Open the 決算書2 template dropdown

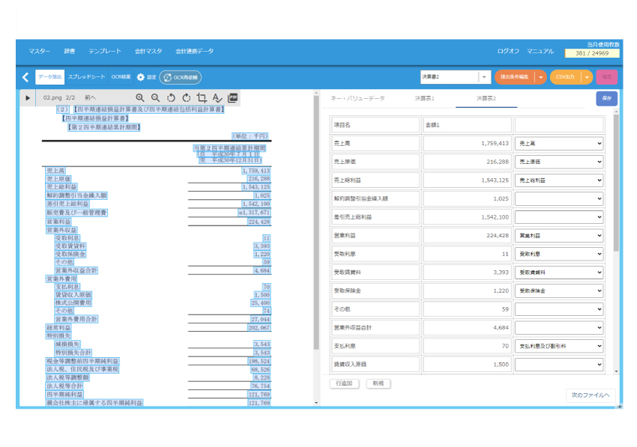tap(484, 77)
